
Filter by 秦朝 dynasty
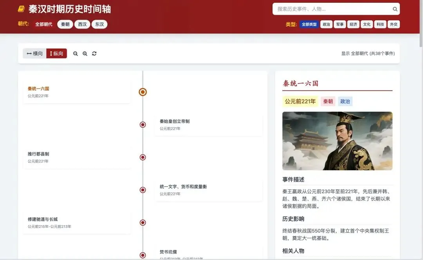point(65,24)
